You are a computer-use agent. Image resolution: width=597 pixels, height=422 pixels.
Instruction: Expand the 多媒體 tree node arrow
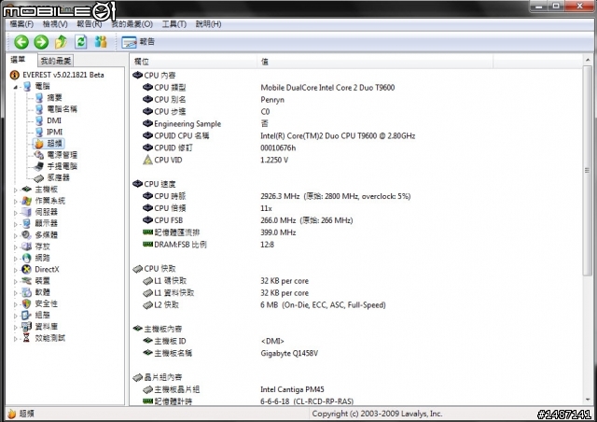tap(16, 235)
